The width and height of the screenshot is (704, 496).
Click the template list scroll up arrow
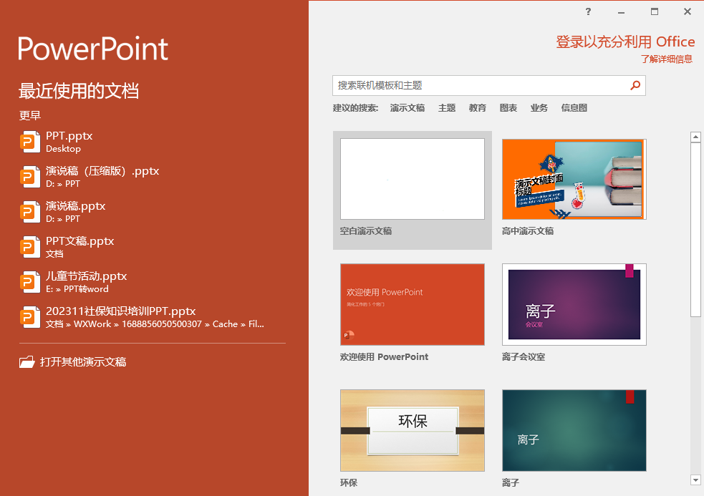click(695, 137)
